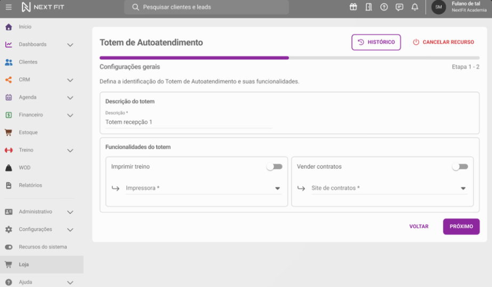
Task: Click the Configurações gerais heading
Action: click(x=130, y=67)
